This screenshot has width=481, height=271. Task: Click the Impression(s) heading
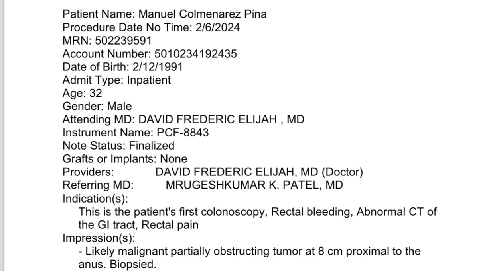click(x=99, y=238)
